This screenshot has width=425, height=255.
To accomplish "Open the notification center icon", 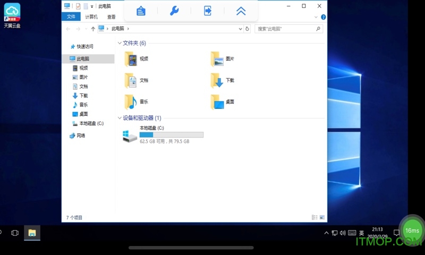I will [x=396, y=233].
